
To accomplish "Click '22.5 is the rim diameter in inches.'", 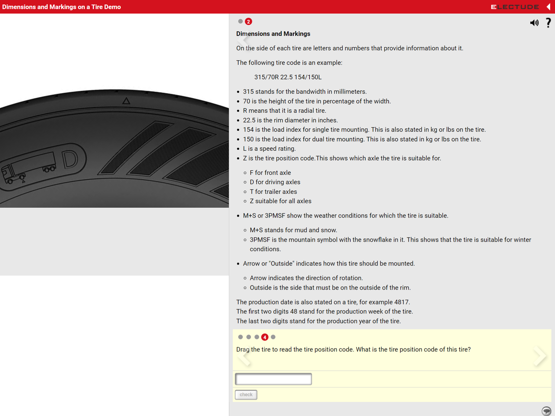I will pos(290,120).
